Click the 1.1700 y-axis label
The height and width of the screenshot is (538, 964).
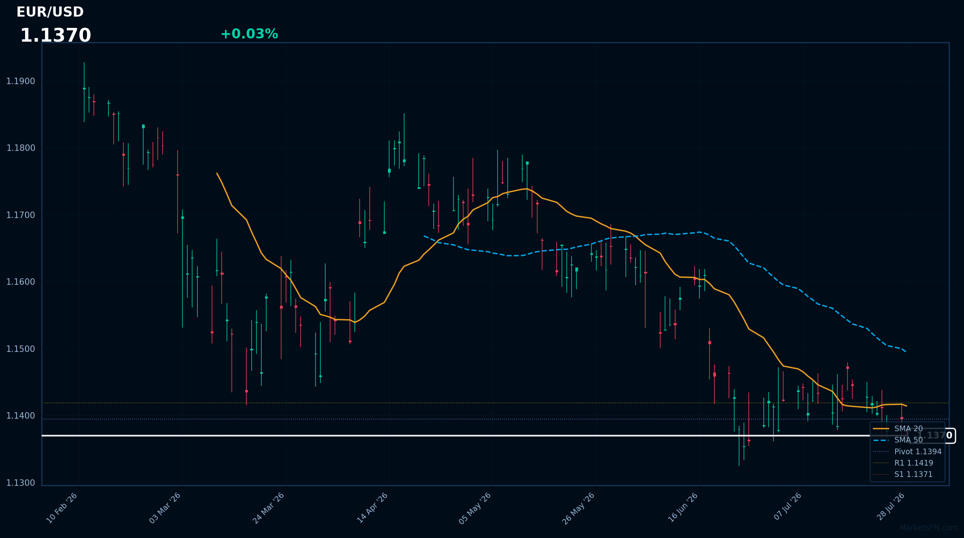21,215
